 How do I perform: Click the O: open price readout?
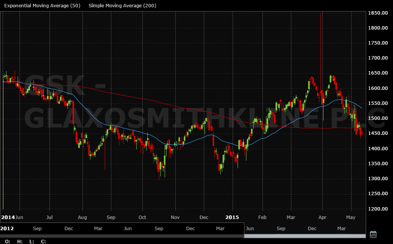coord(8,241)
